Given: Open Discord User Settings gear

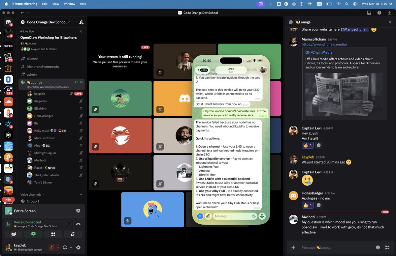Looking at the screenshot, I should (x=78, y=247).
